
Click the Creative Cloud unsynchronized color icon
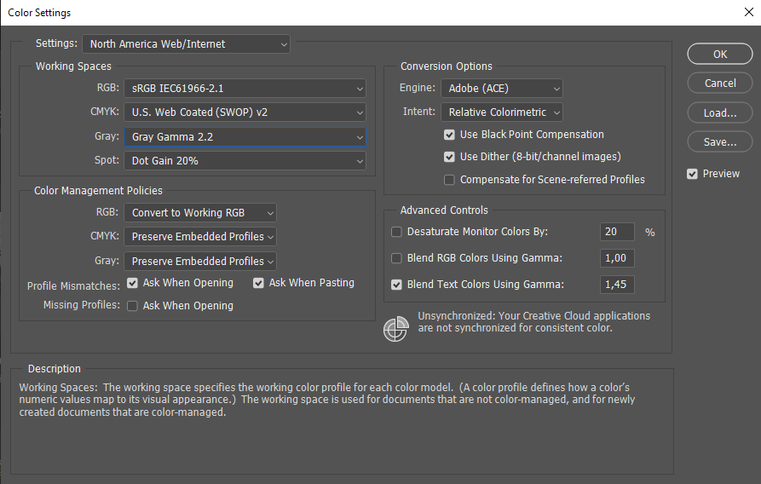[396, 329]
